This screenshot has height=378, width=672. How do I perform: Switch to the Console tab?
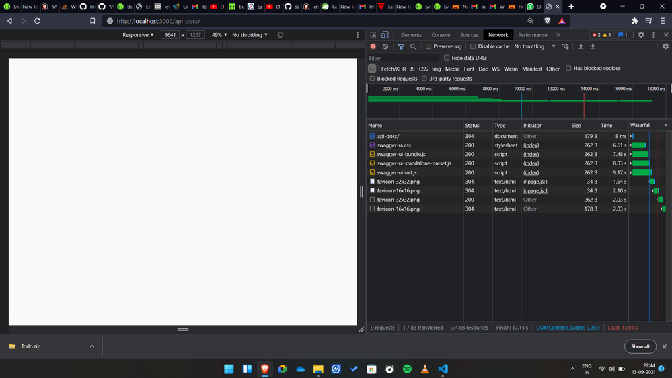tap(441, 35)
